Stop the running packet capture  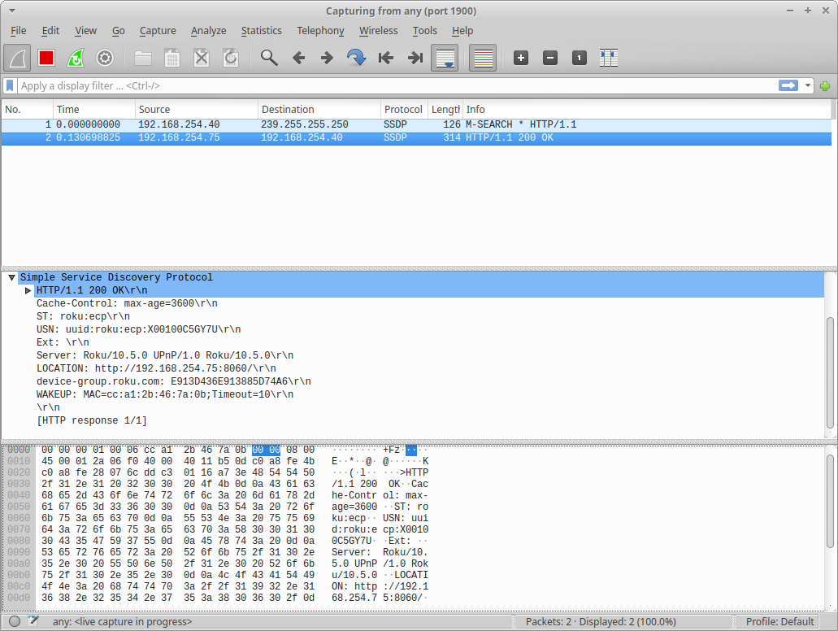46,58
